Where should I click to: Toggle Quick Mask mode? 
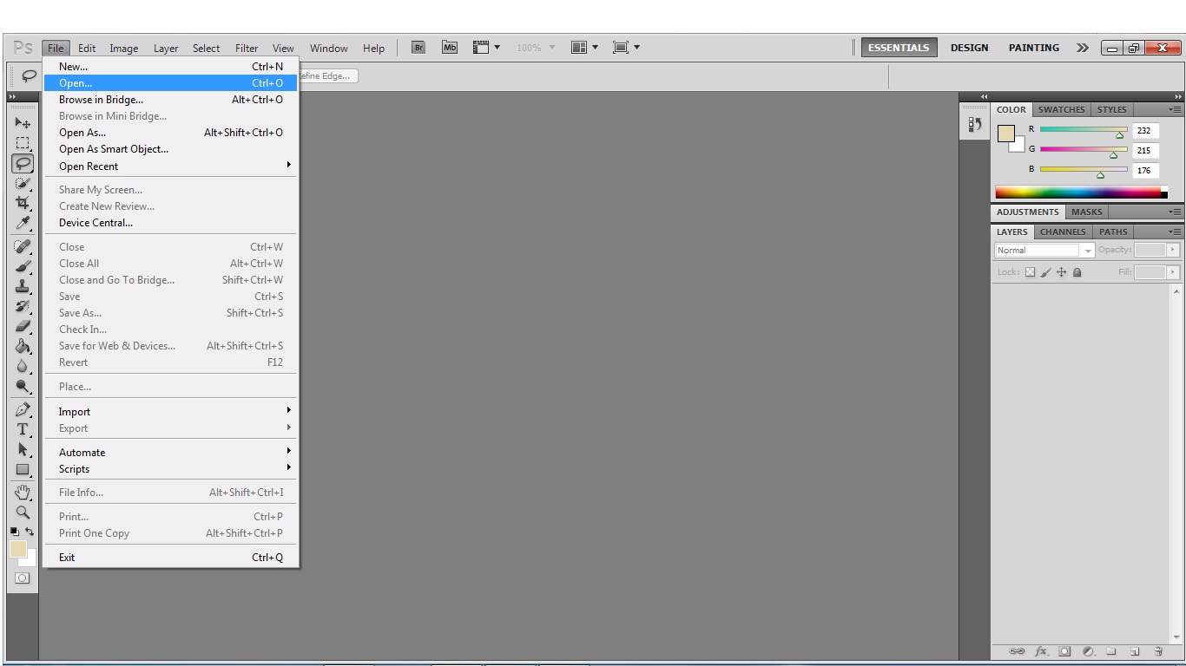point(23,578)
